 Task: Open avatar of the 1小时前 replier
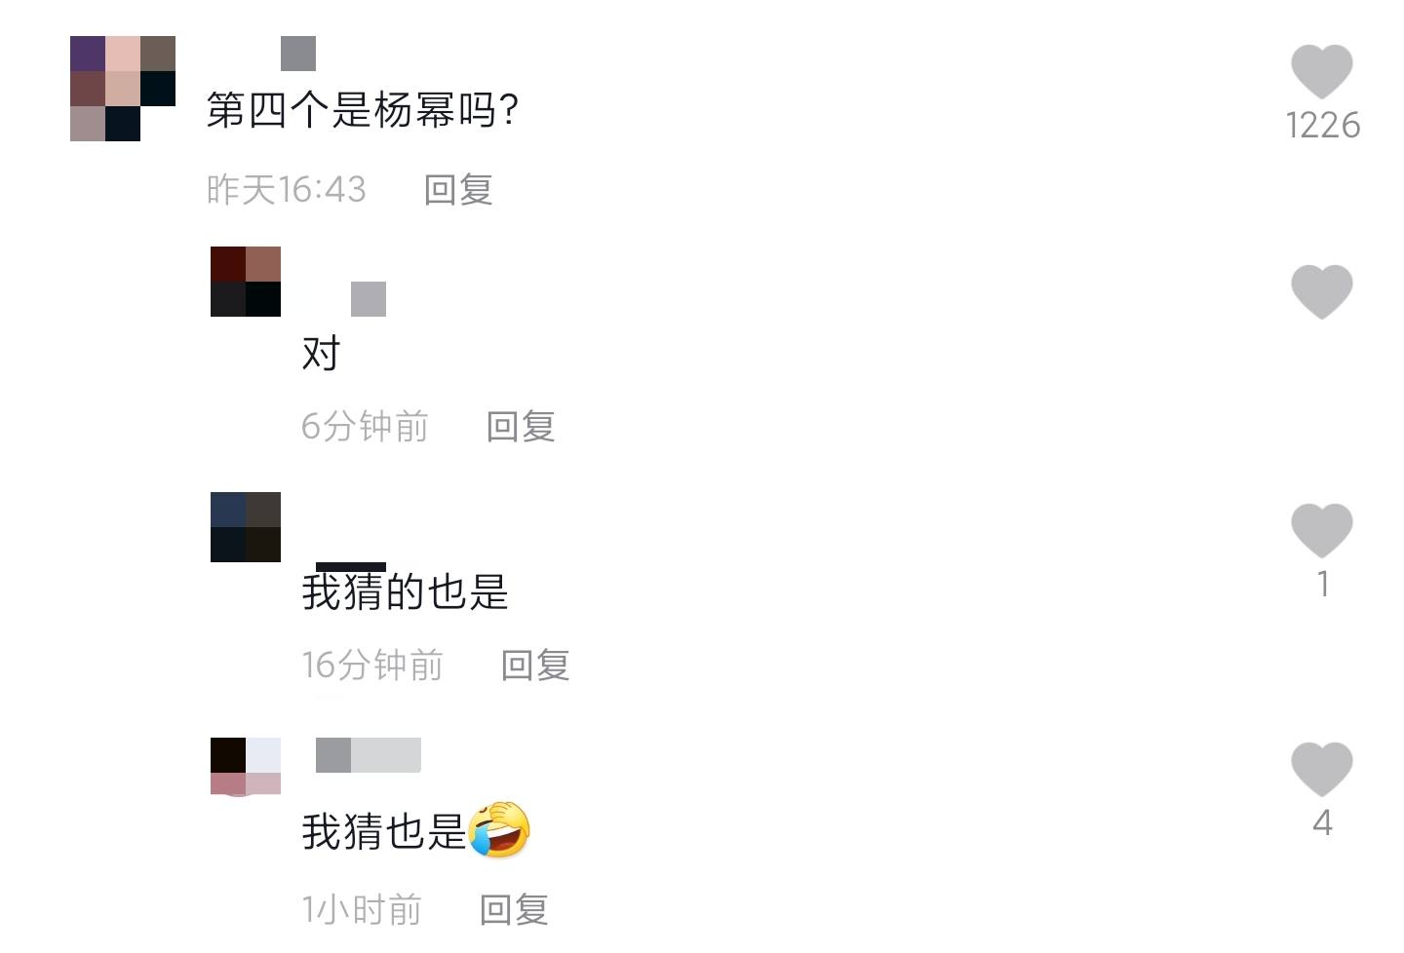click(x=246, y=766)
